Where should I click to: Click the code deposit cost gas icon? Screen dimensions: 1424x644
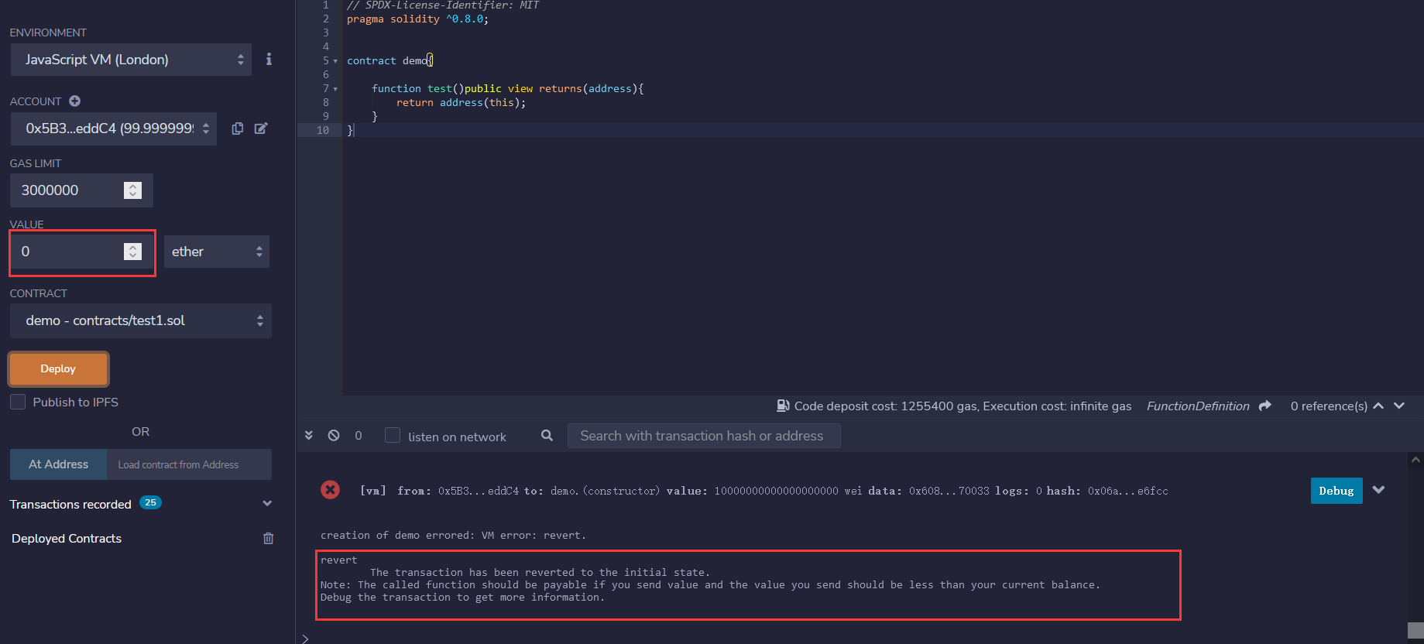[x=783, y=406]
